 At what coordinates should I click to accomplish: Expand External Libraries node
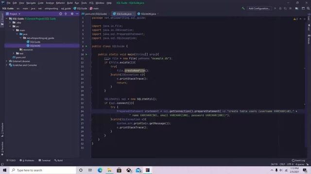pos(6,61)
